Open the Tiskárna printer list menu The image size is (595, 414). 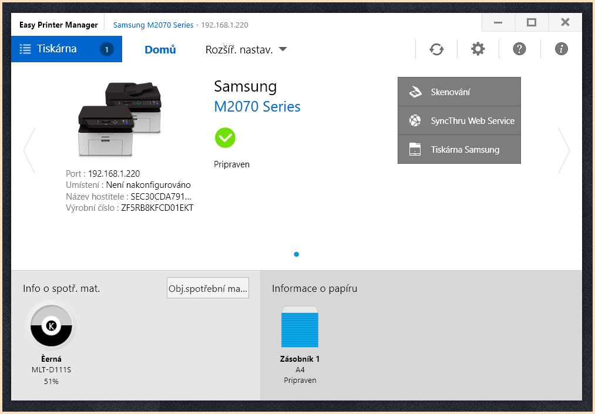(x=66, y=49)
